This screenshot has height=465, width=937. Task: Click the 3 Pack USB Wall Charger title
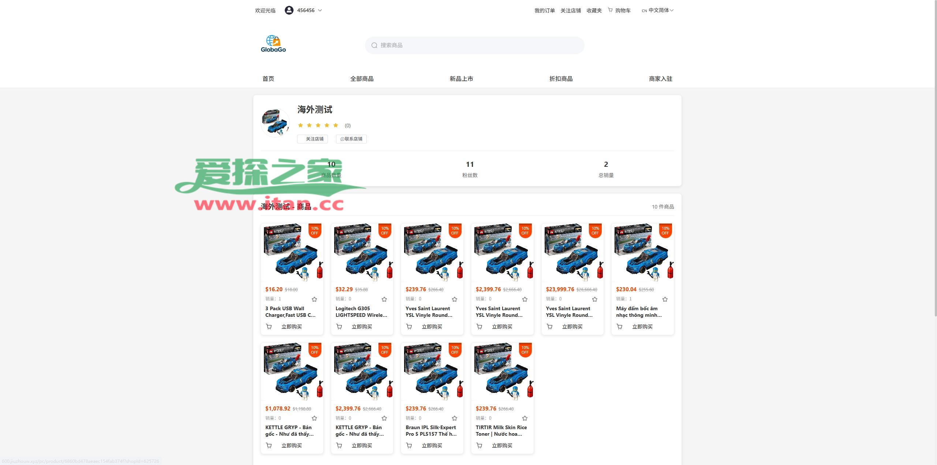(290, 312)
